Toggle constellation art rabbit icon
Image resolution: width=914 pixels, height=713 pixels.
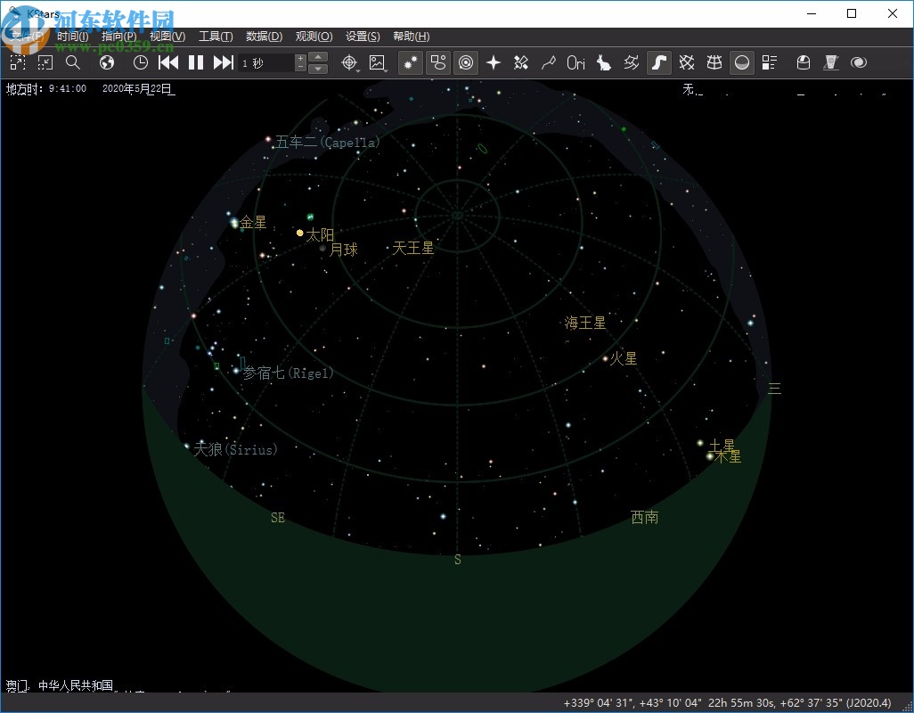603,62
